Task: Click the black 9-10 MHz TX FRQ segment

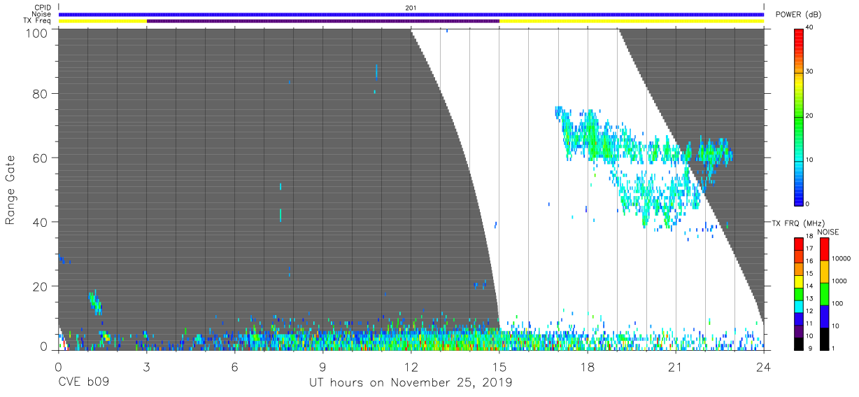Action: [x=799, y=342]
